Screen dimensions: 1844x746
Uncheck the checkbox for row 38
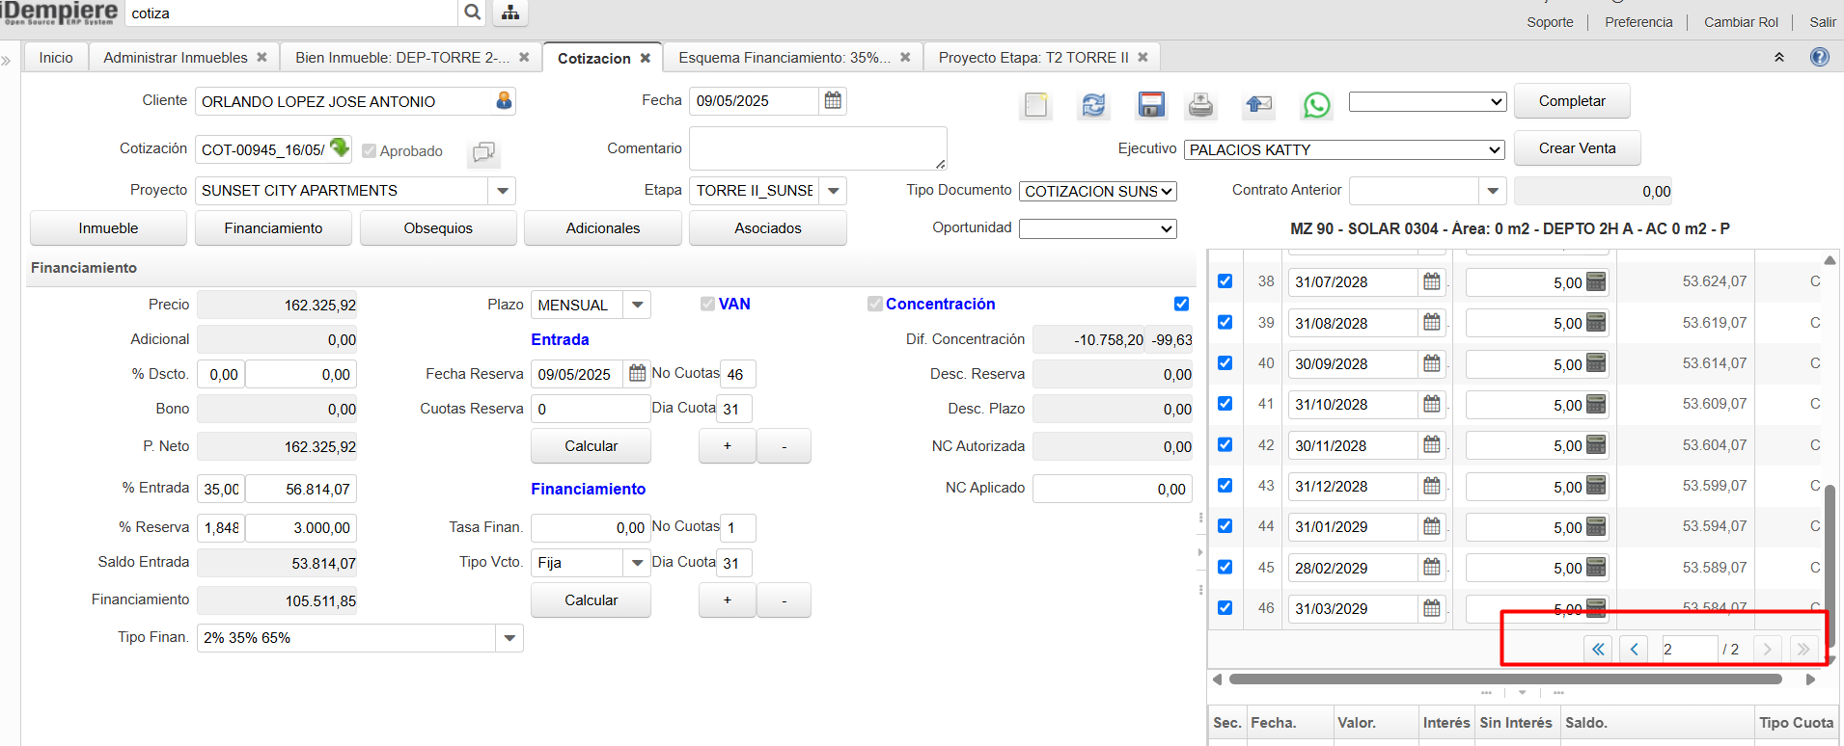[1225, 281]
